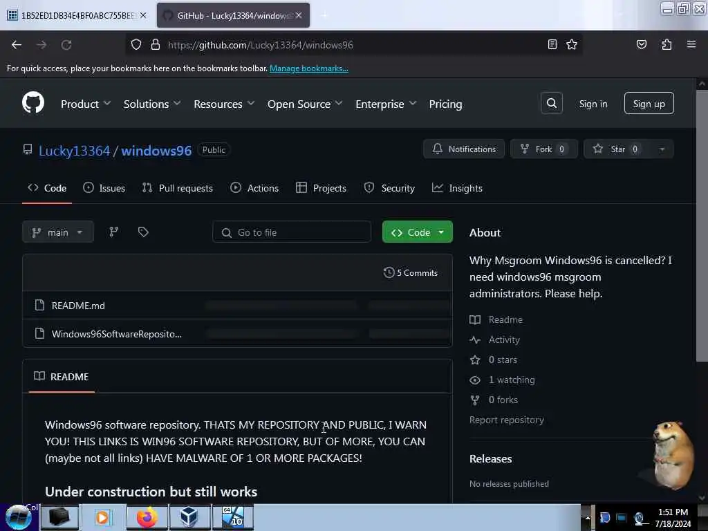Open the black folder taskbar icon
Viewport: 708px width, 531px height.
(59, 517)
